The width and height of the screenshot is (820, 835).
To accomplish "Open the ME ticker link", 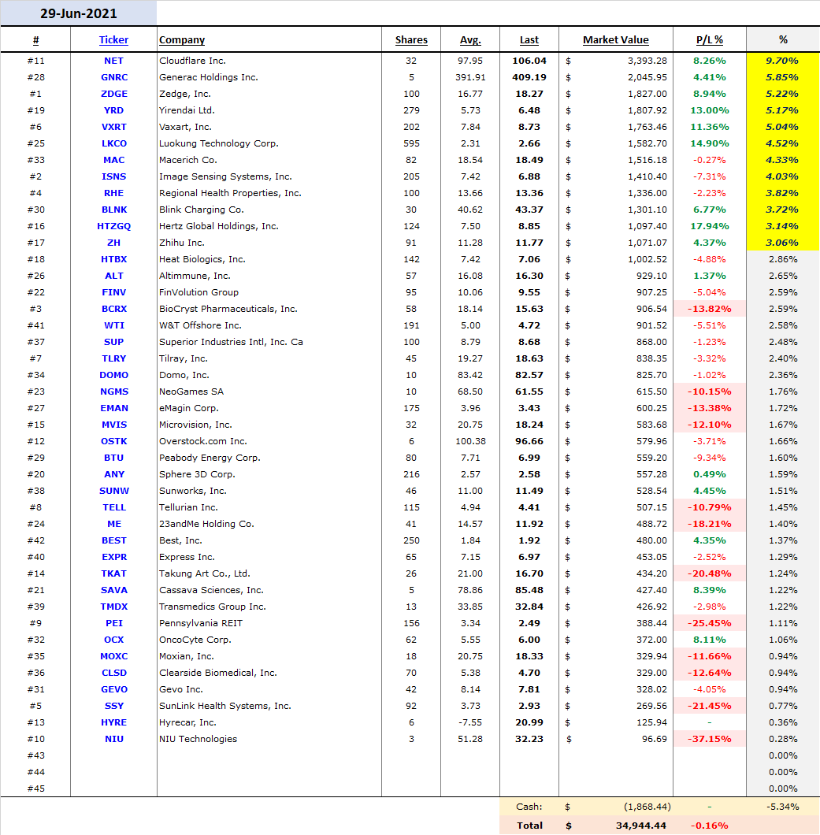I will tap(114, 524).
